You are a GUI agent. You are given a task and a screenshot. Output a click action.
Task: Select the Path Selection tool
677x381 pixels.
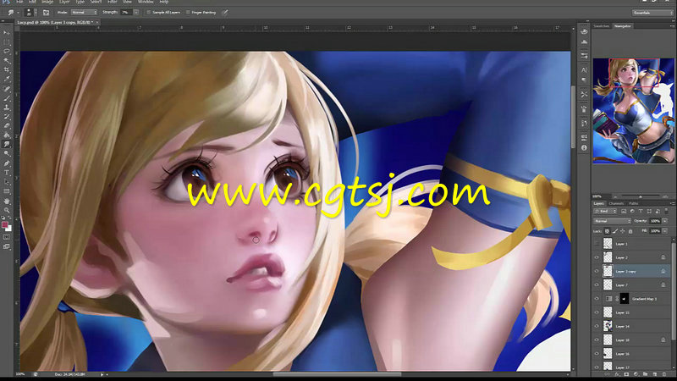tap(7, 182)
